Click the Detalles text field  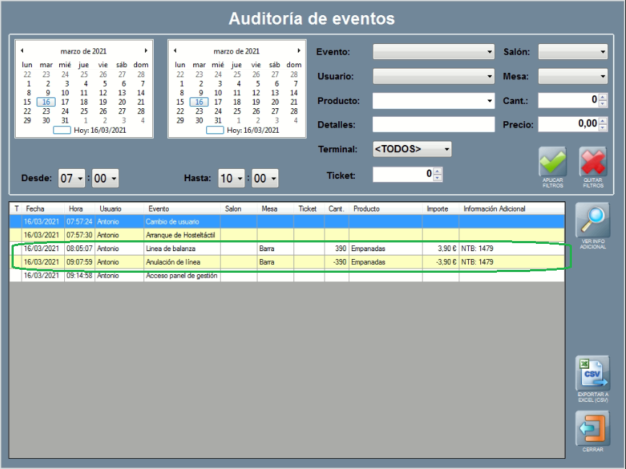(433, 125)
